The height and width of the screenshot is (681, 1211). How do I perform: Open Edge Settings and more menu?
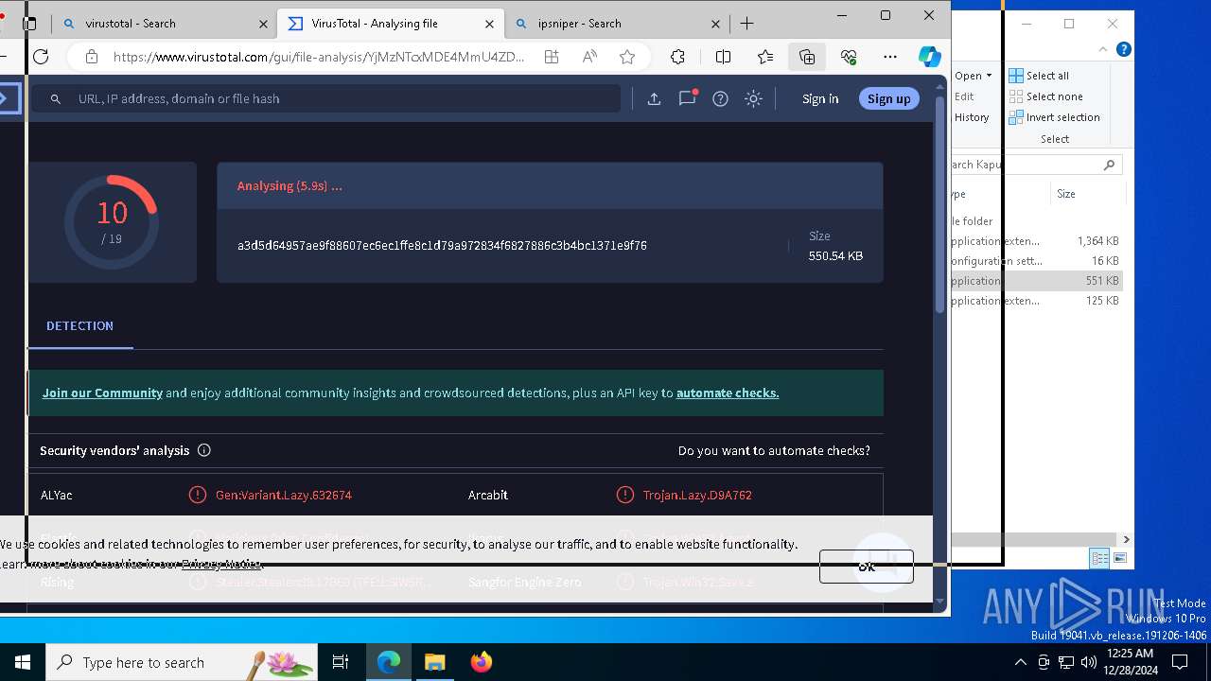[890, 57]
